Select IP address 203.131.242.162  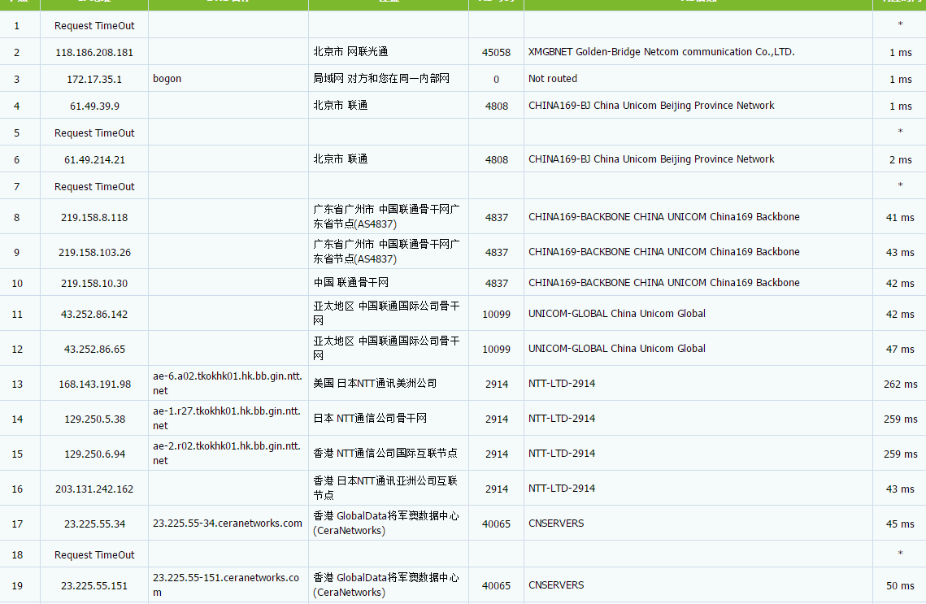click(x=94, y=489)
